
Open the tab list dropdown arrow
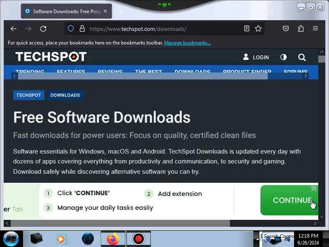point(272,12)
